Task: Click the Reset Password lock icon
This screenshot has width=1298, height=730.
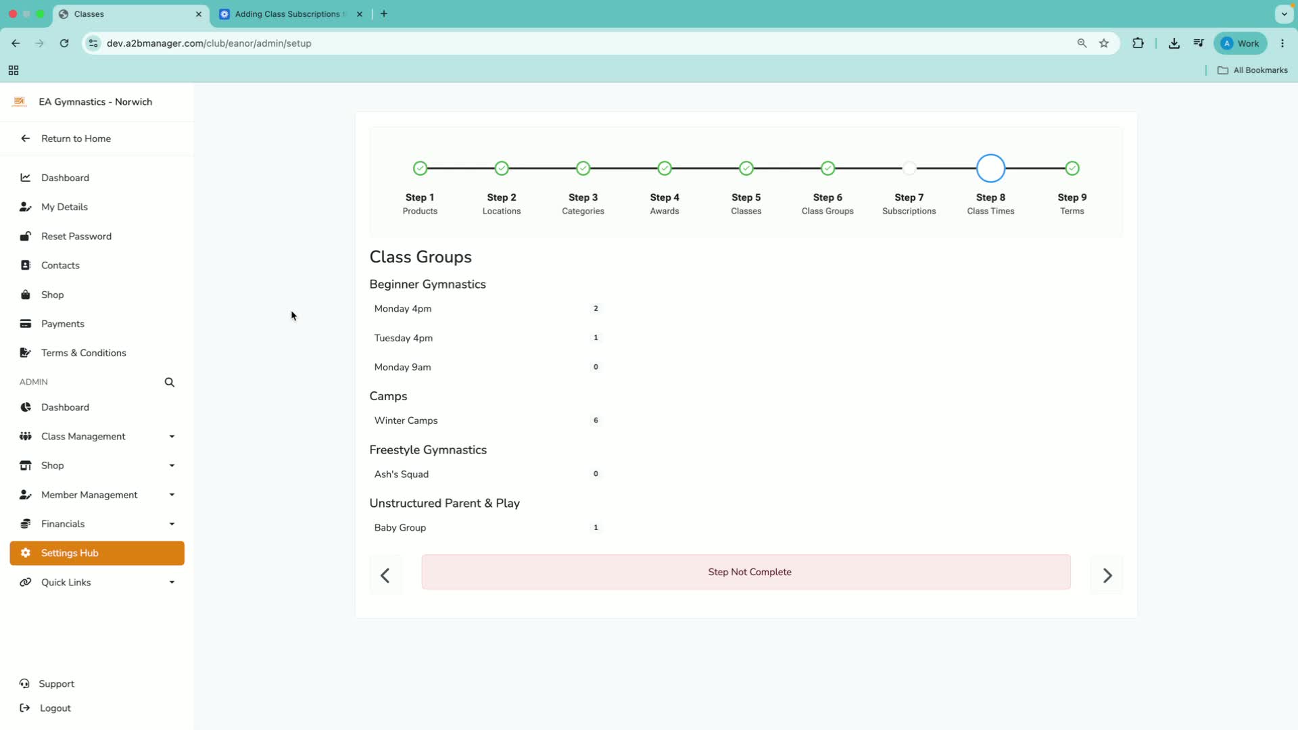Action: (26, 236)
